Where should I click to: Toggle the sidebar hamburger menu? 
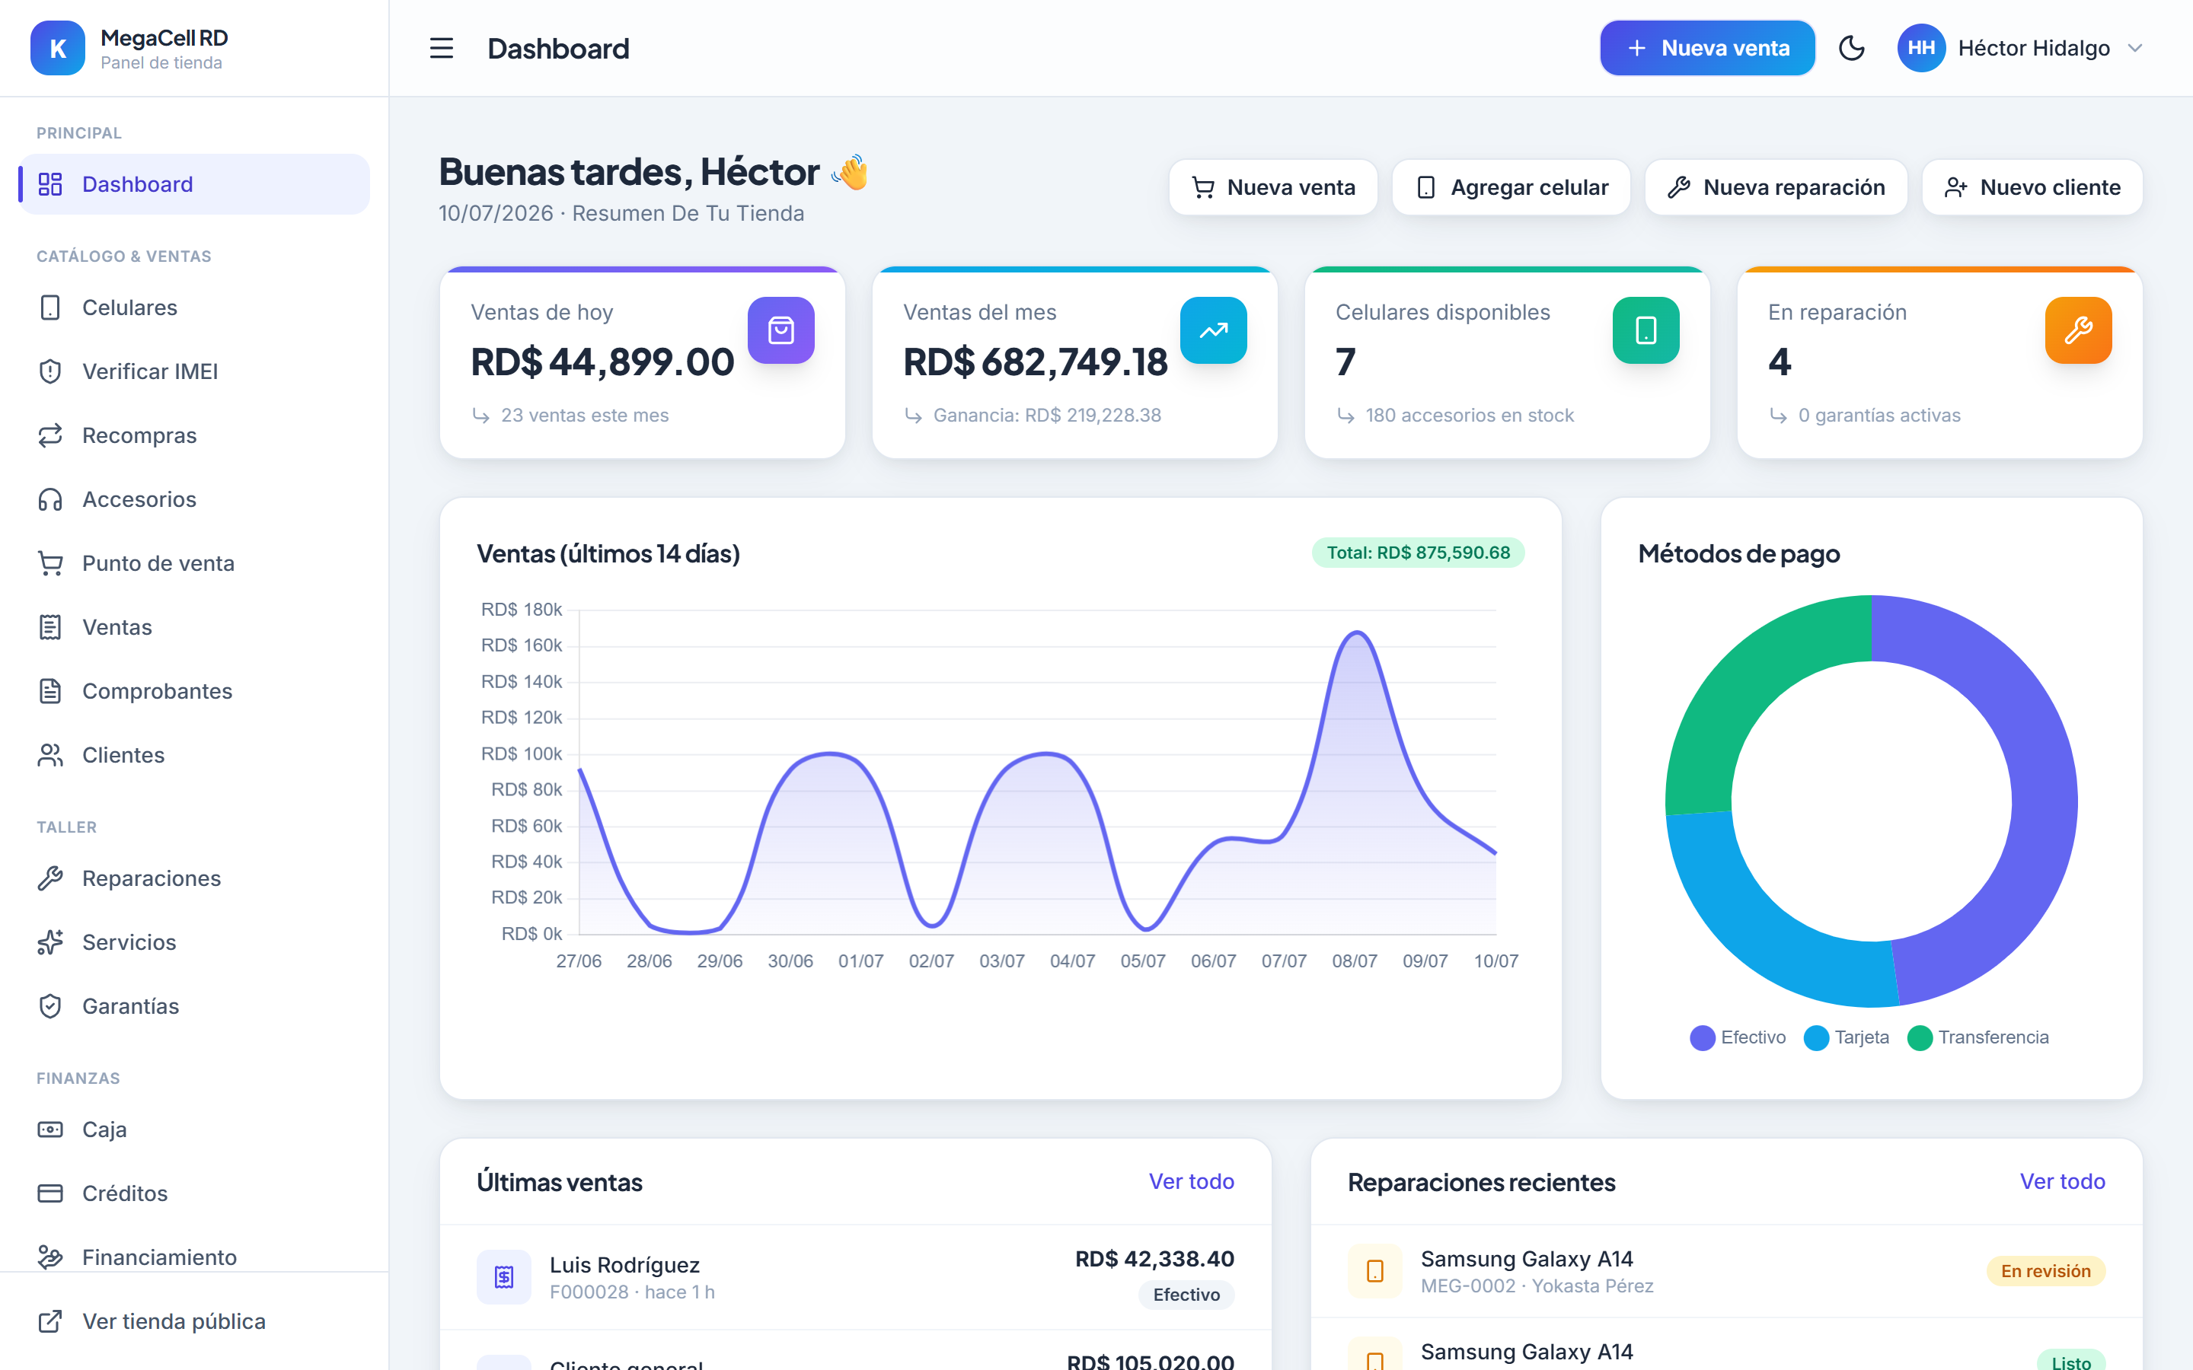(442, 48)
